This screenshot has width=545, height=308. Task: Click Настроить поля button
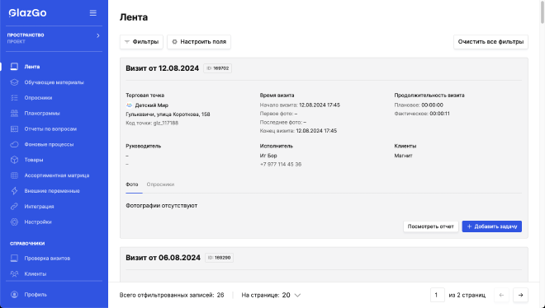[199, 42]
